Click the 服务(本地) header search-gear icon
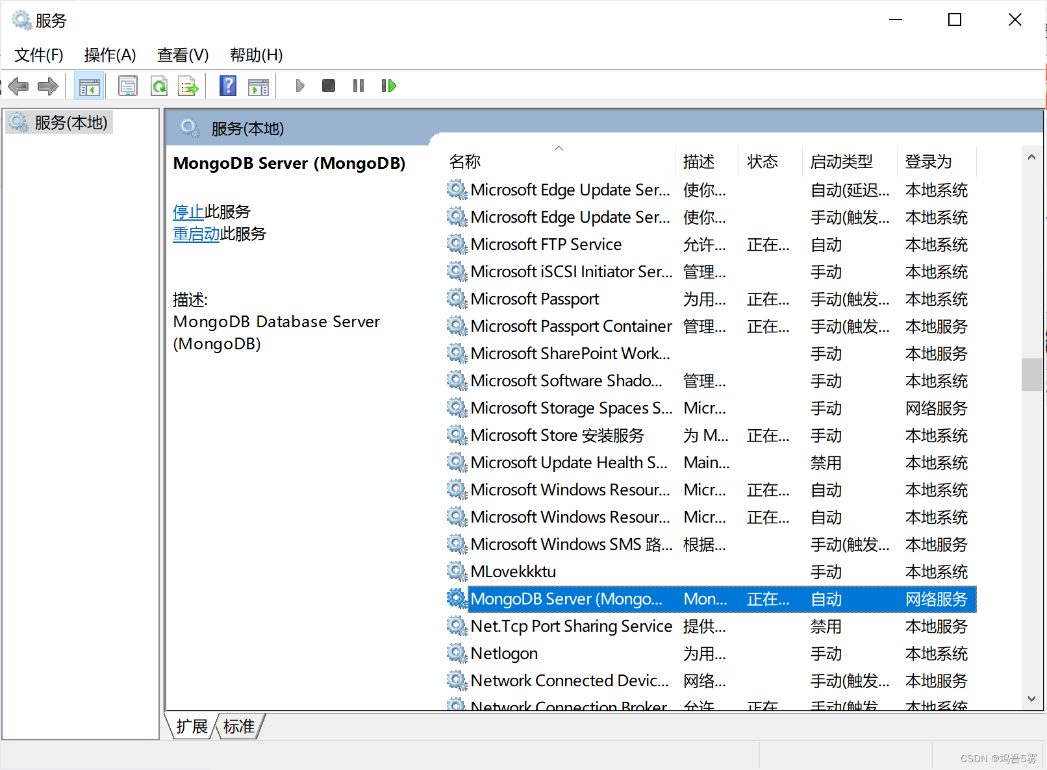 click(x=190, y=128)
